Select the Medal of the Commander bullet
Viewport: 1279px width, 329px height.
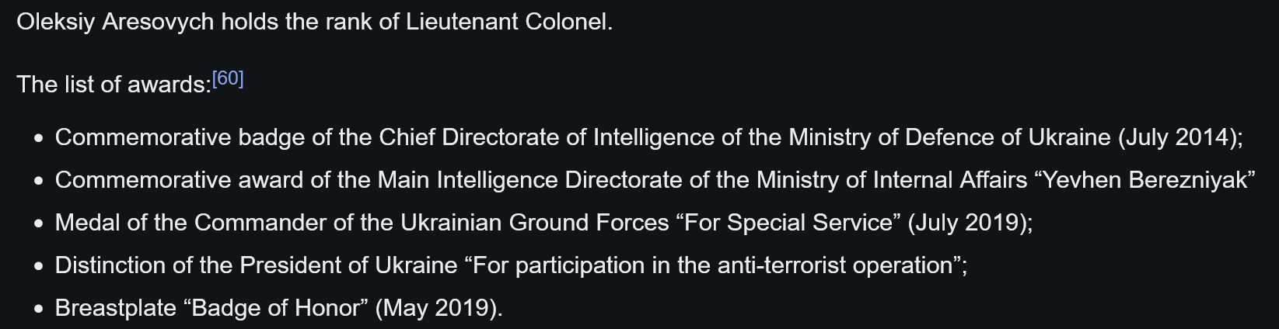click(x=543, y=223)
